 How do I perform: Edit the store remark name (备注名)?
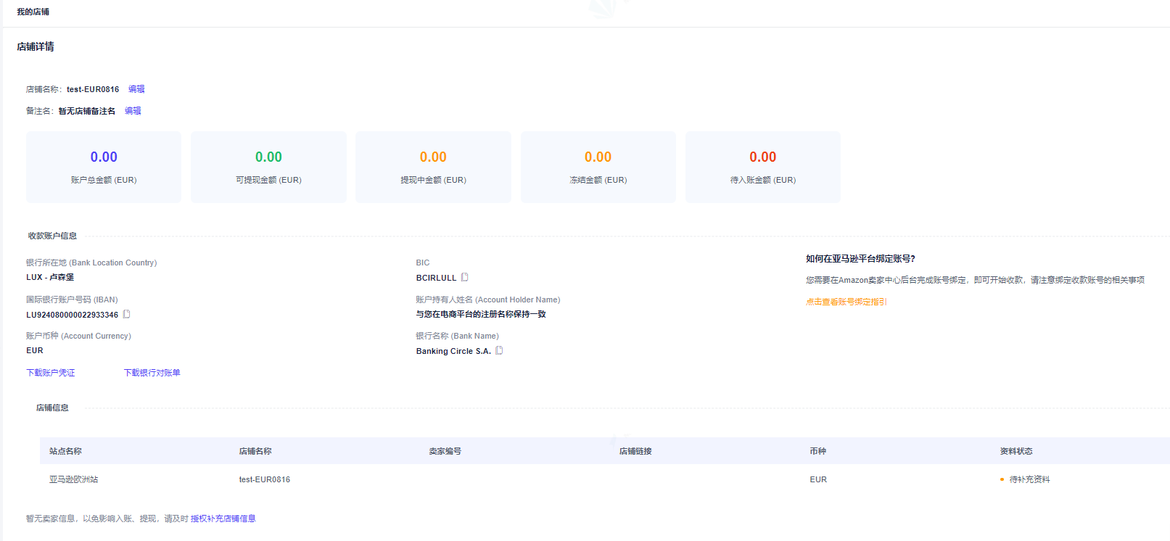click(x=133, y=111)
